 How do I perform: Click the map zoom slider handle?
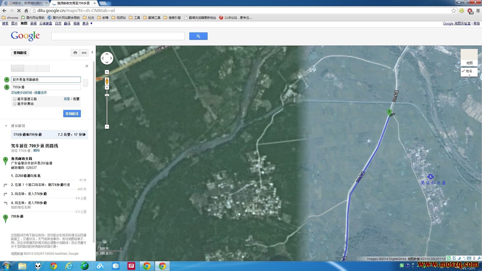(107, 95)
